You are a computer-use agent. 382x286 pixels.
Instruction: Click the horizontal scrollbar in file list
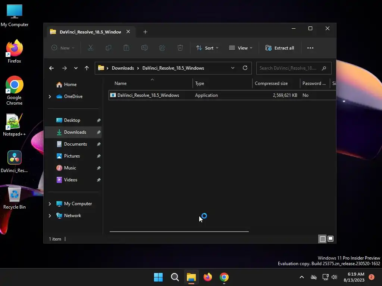(x=179, y=232)
